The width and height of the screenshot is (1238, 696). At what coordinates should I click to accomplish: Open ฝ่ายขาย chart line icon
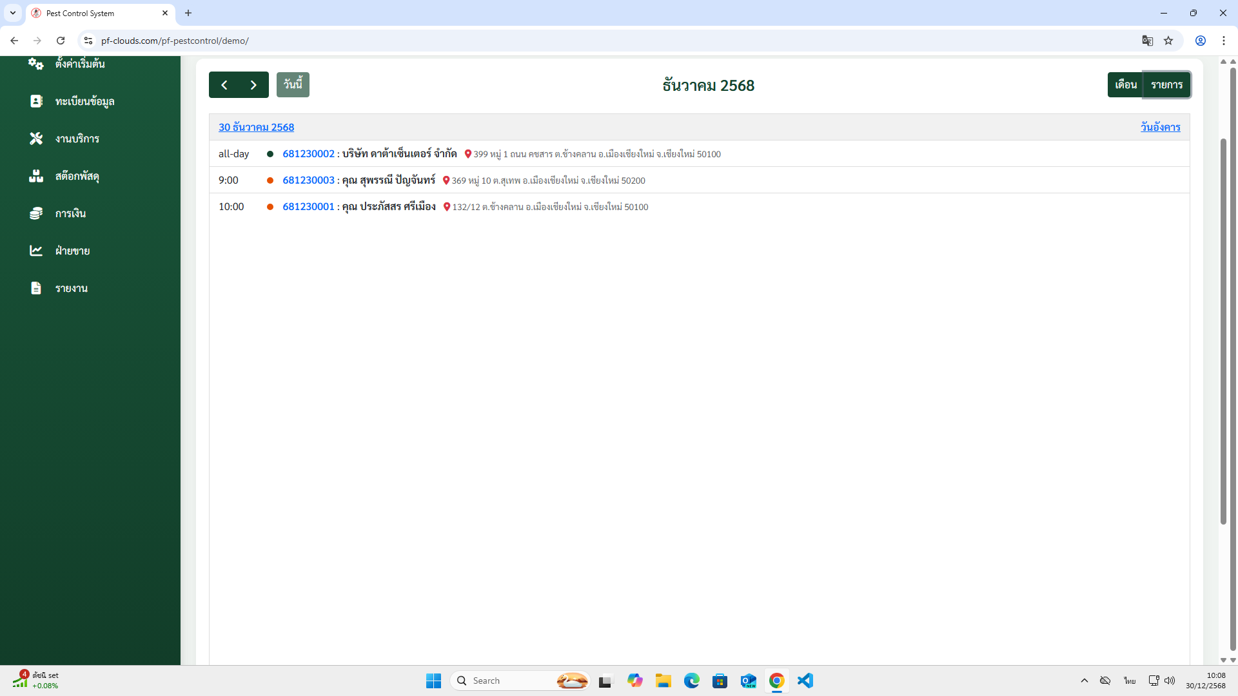pos(36,251)
